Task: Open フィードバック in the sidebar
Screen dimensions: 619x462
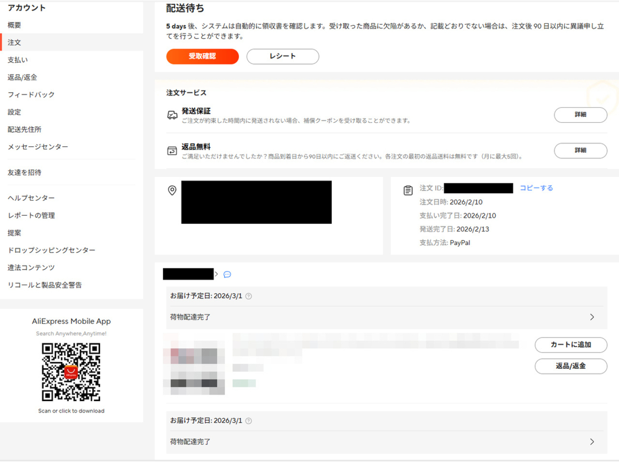Action: (31, 95)
